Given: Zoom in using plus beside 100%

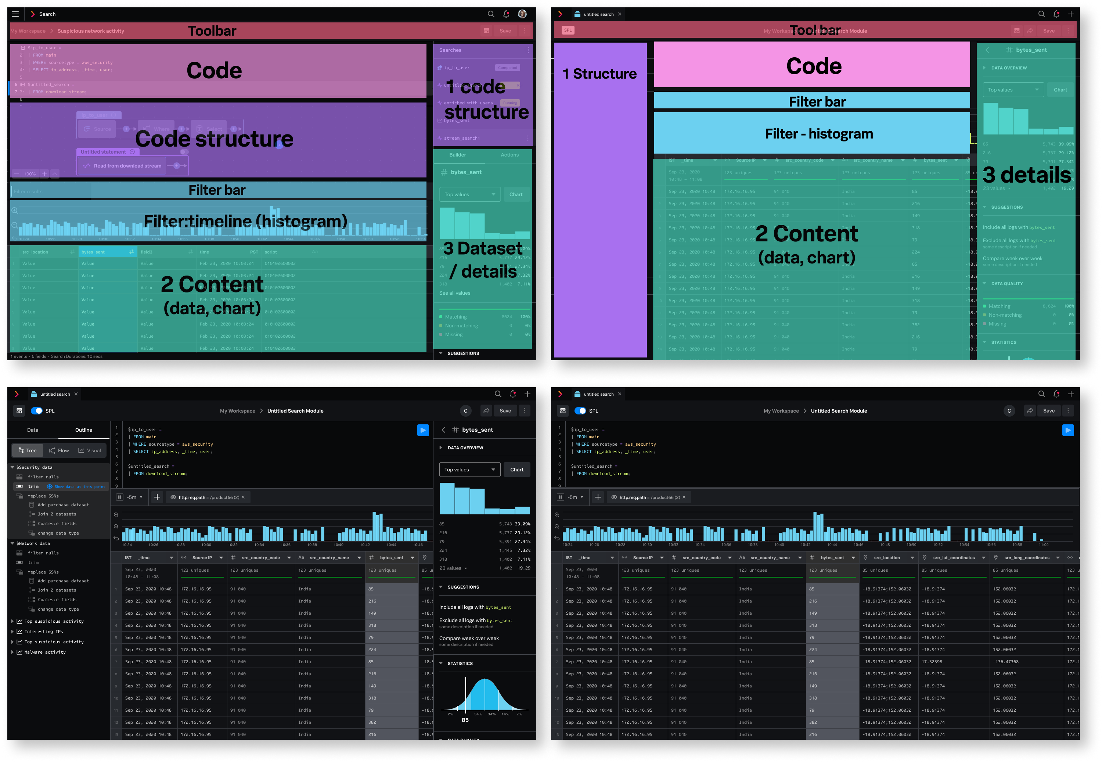Looking at the screenshot, I should pos(44,174).
